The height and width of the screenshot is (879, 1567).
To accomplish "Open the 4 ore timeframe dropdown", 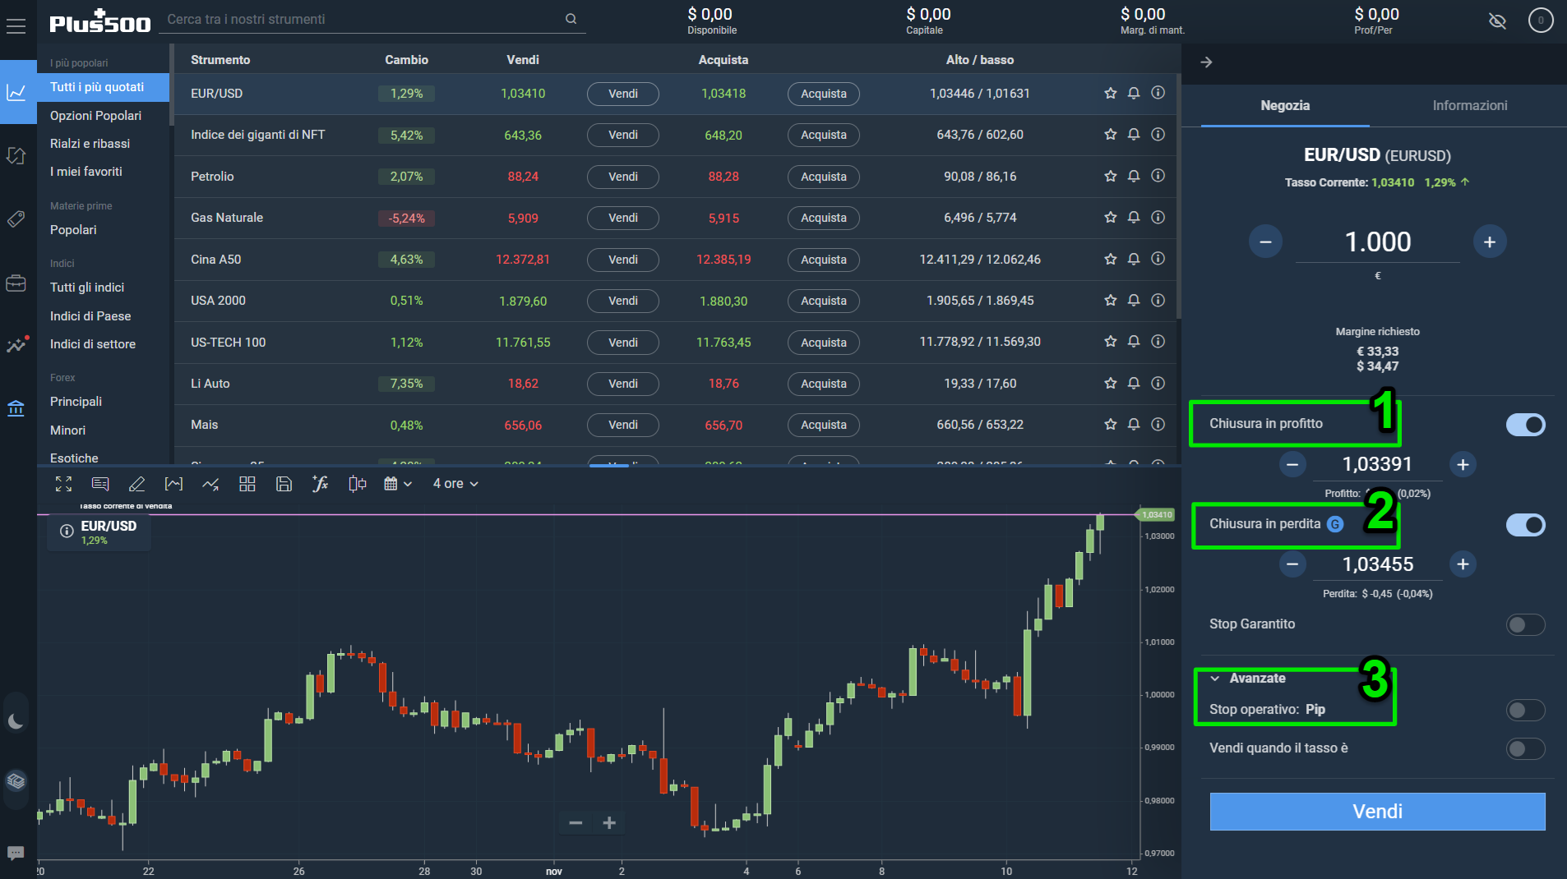I will point(455,484).
